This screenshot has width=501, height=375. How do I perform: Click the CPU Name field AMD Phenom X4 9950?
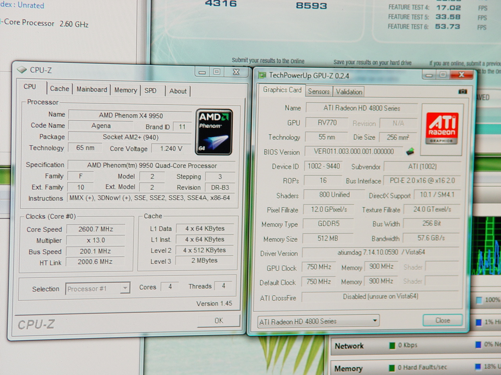click(131, 116)
